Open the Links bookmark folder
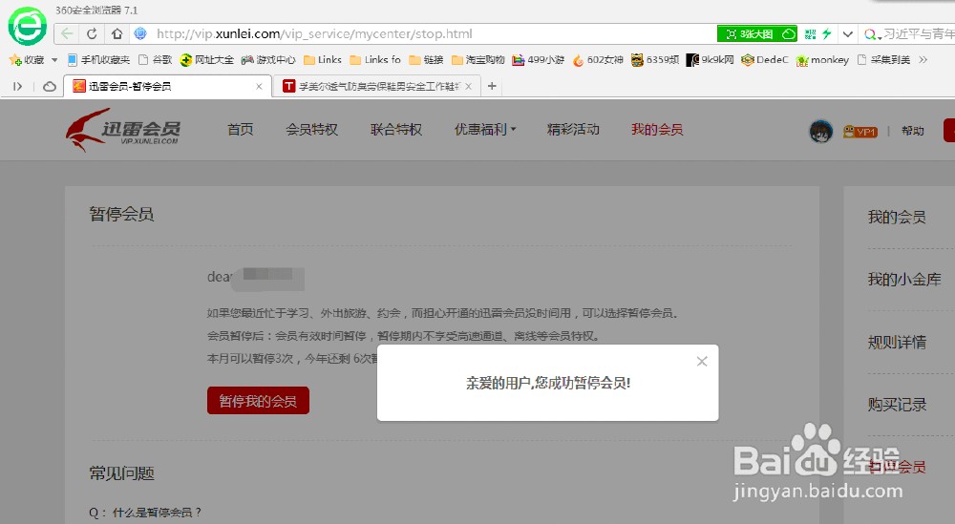 323,59
